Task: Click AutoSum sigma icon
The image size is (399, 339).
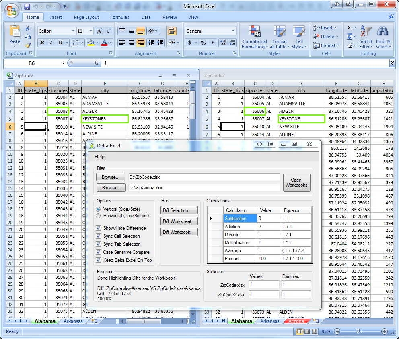Action: (x=350, y=27)
